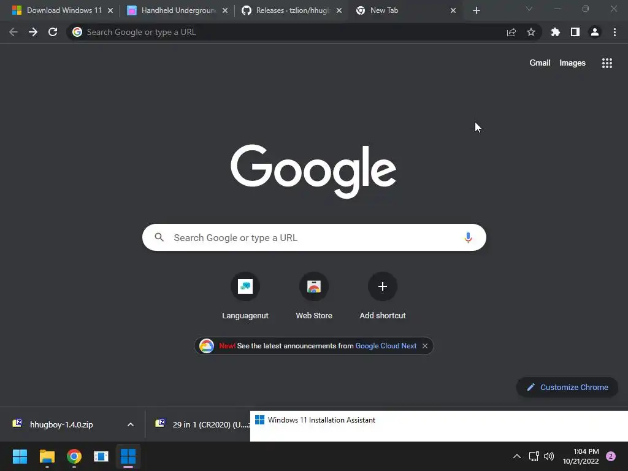This screenshot has width=628, height=471.
Task: Close the Releases GitHub tab
Action: tap(339, 10)
